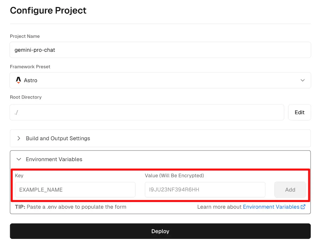Click the Value (Will Be Encrypted) field
Screen dimensions: 323x249
tap(205, 190)
